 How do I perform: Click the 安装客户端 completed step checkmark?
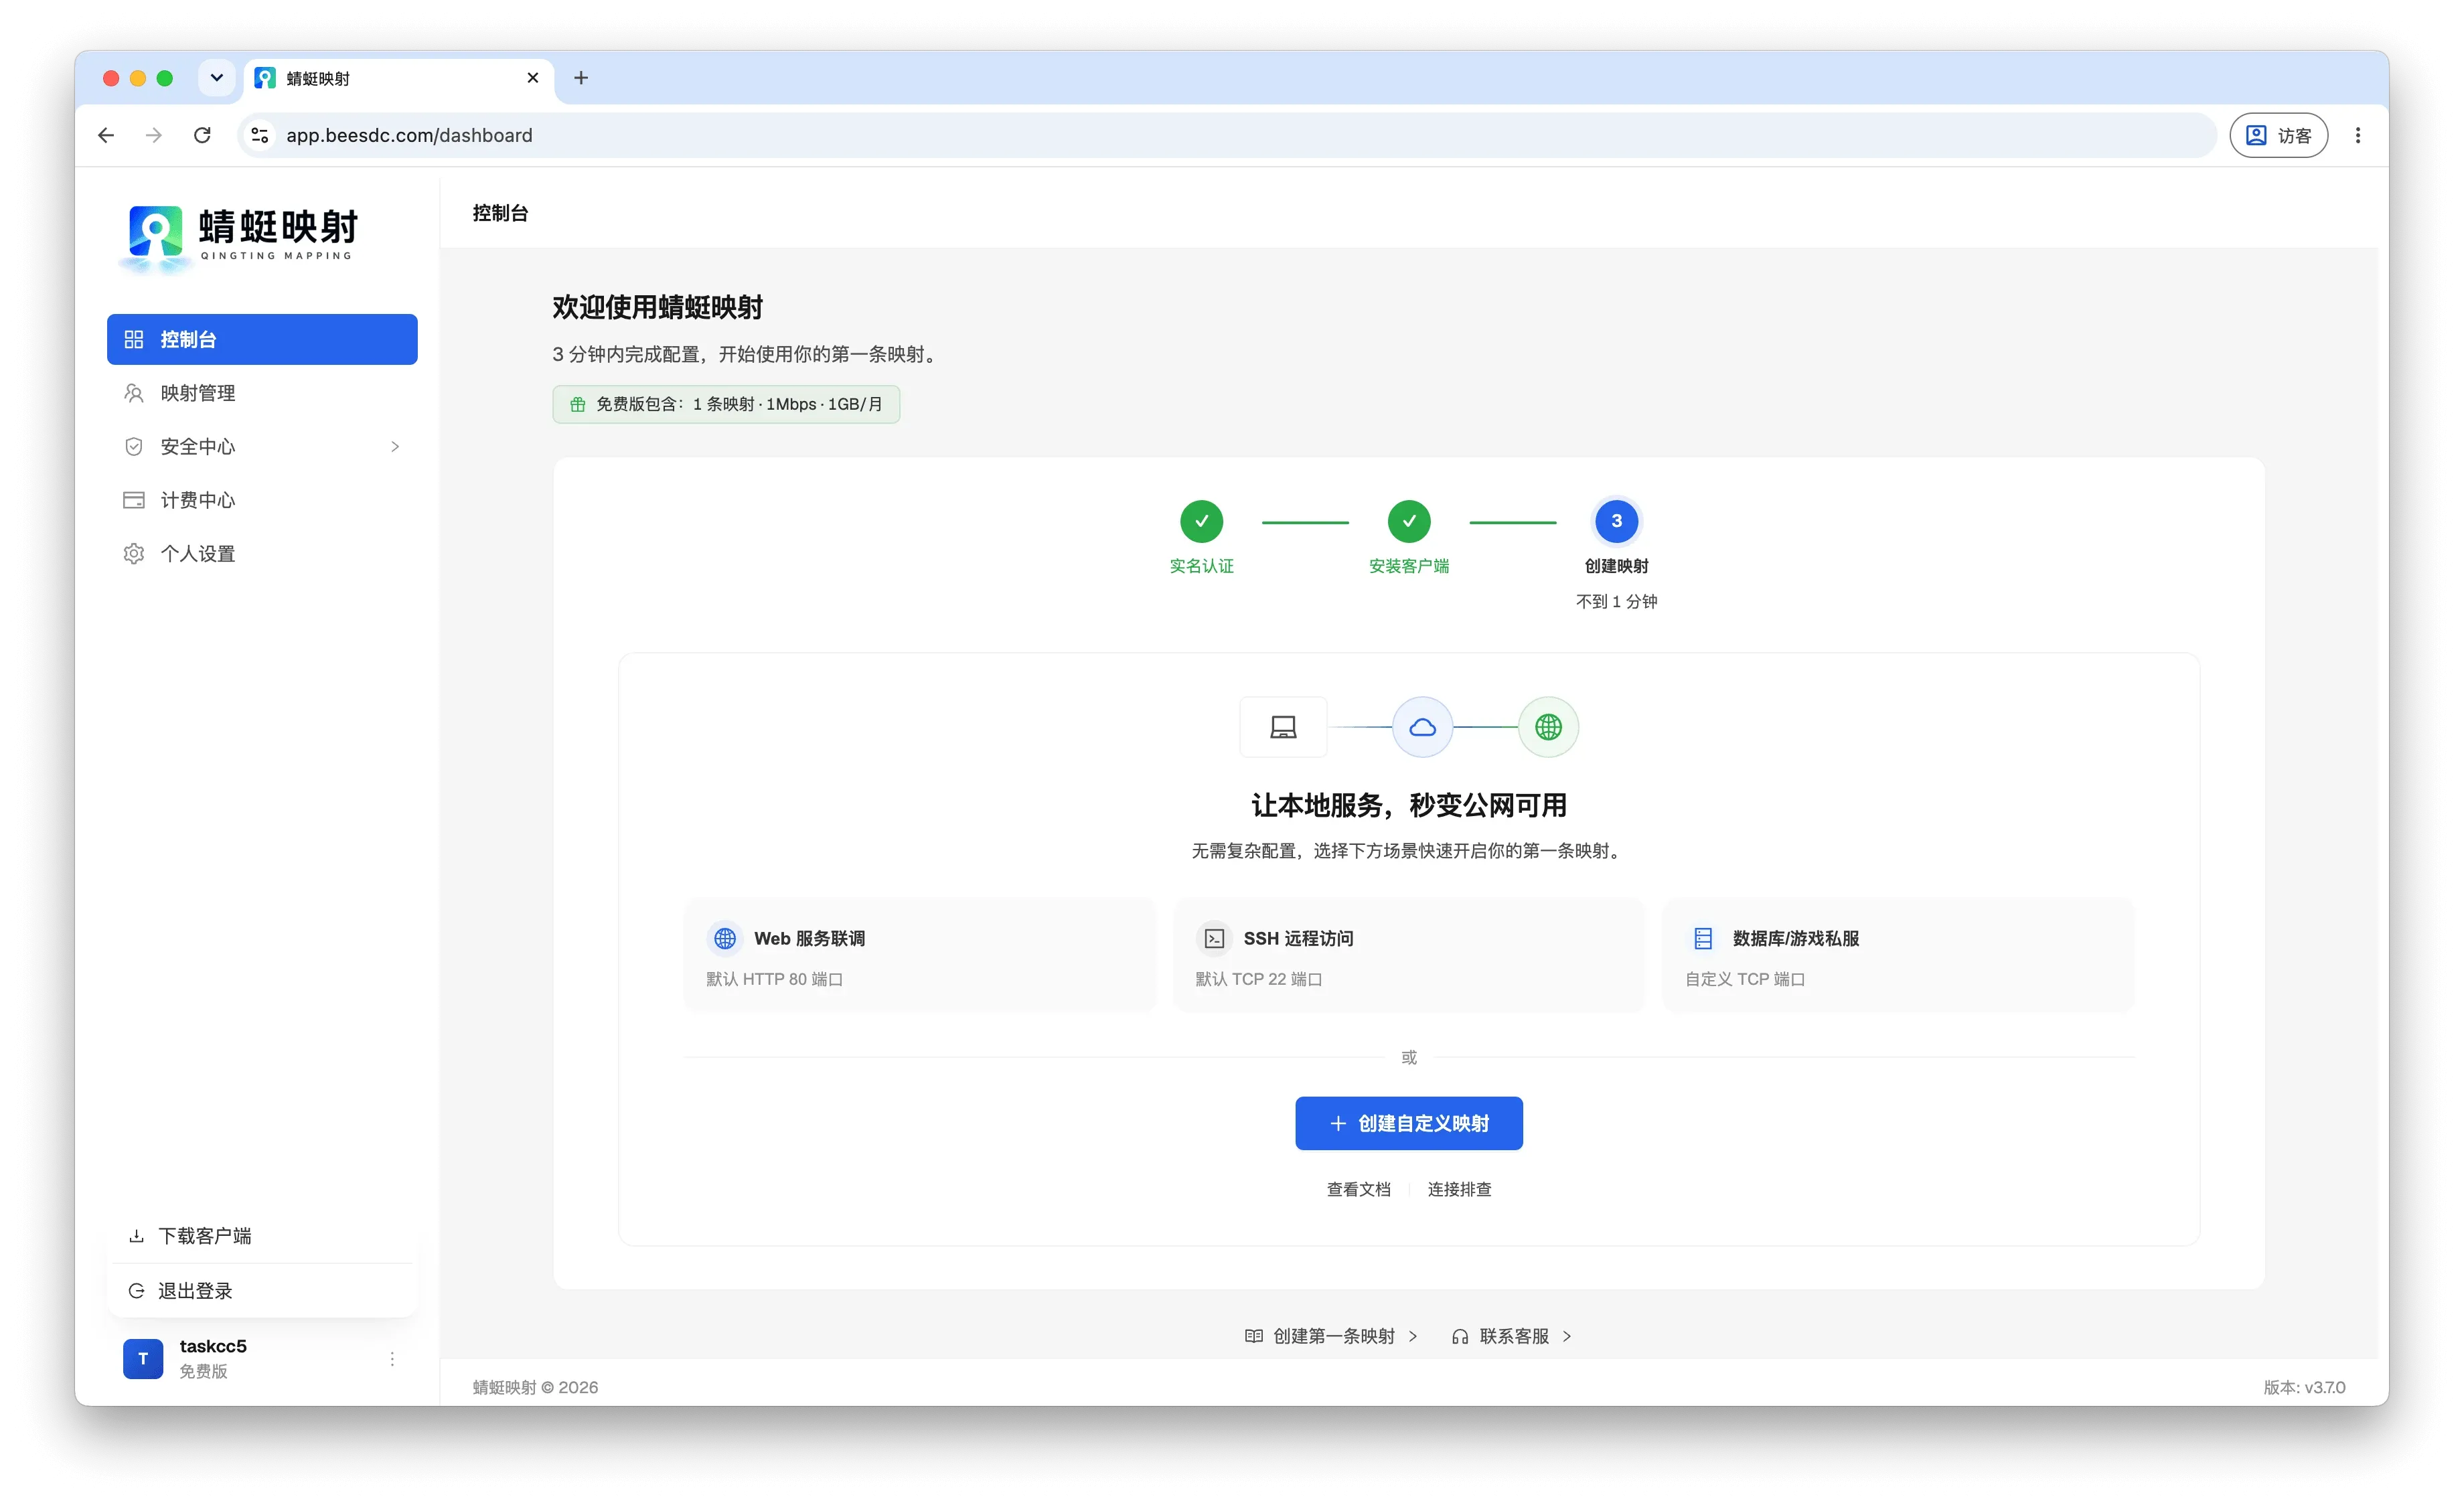[x=1409, y=521]
